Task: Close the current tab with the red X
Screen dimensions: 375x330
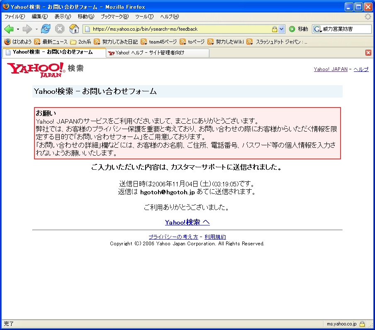Action: [368, 53]
